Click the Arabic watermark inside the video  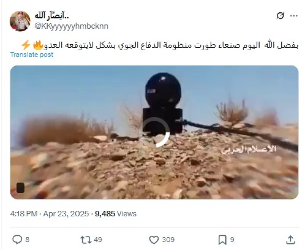coord(249,149)
